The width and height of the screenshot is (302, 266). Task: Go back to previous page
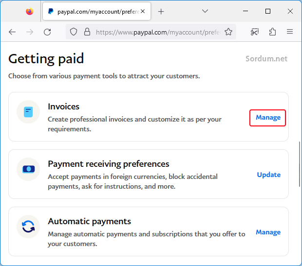pos(12,32)
